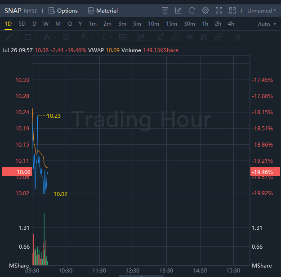Viewport: 281px width, 277px height.
Task: Switch to the monthly M timeframe
Action: [58, 24]
